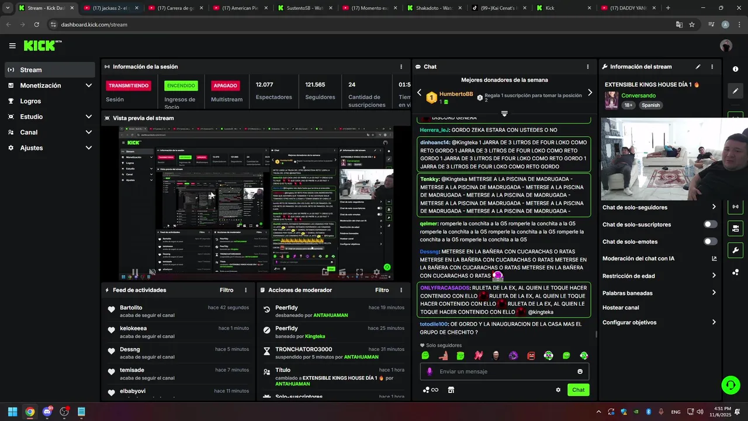Open the green headset support bubble
The width and height of the screenshot is (748, 421).
[730, 385]
